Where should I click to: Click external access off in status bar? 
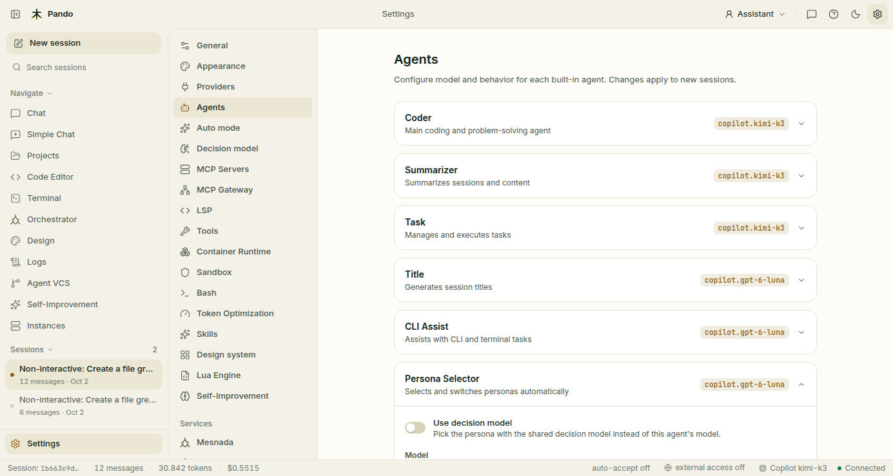(x=704, y=468)
